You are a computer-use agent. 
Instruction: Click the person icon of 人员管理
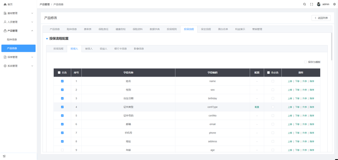pos(5,22)
